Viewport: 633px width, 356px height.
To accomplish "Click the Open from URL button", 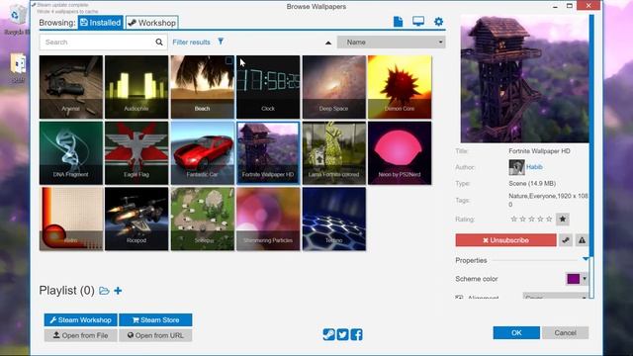I will pos(155,335).
